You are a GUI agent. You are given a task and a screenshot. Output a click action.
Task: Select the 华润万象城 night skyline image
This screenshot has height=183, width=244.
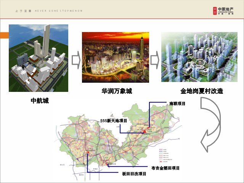pos(116,57)
